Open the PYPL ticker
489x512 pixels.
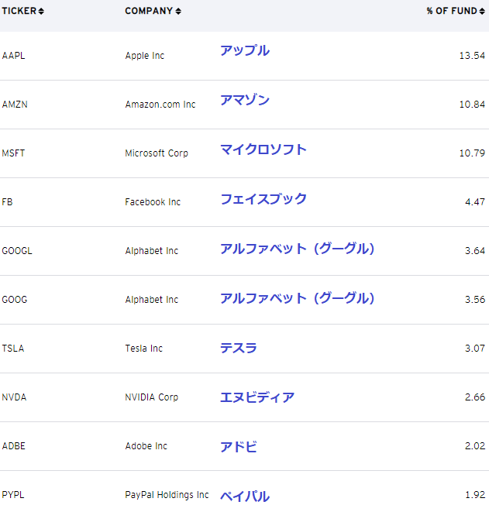point(13,495)
